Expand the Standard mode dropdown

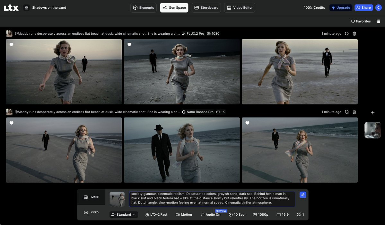[124, 214]
